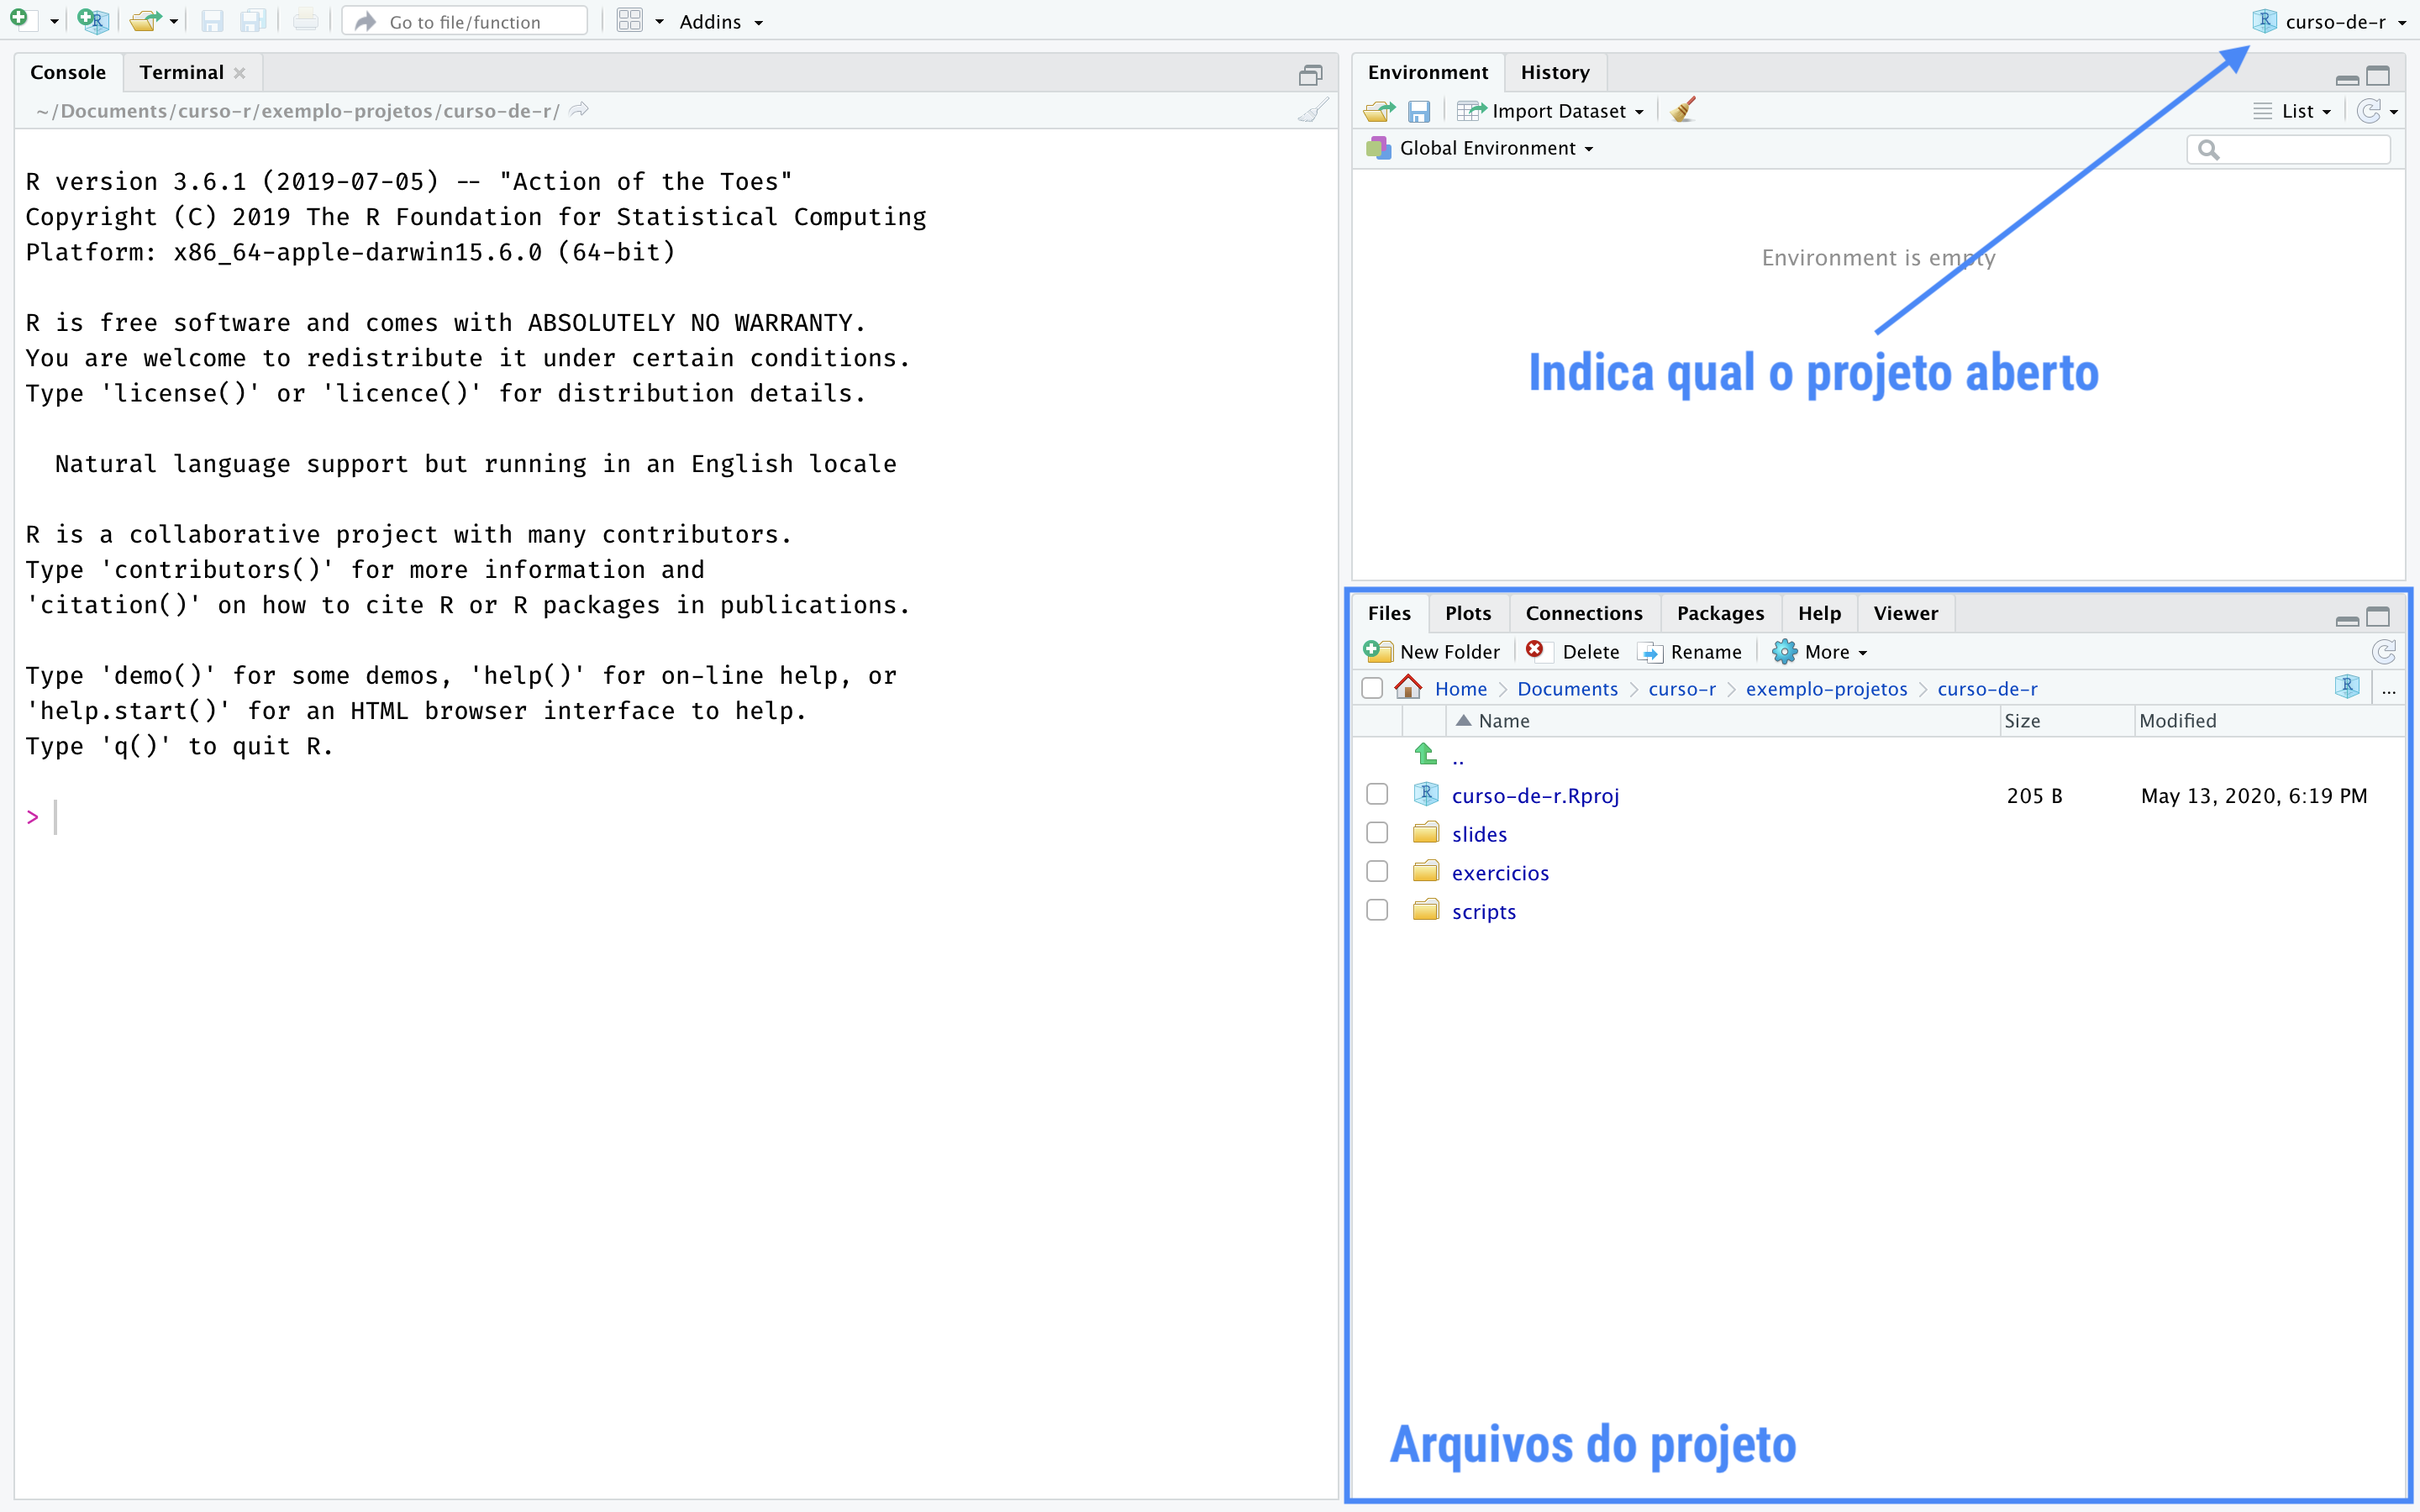
Task: Switch to the Terminal tab
Action: click(x=181, y=72)
